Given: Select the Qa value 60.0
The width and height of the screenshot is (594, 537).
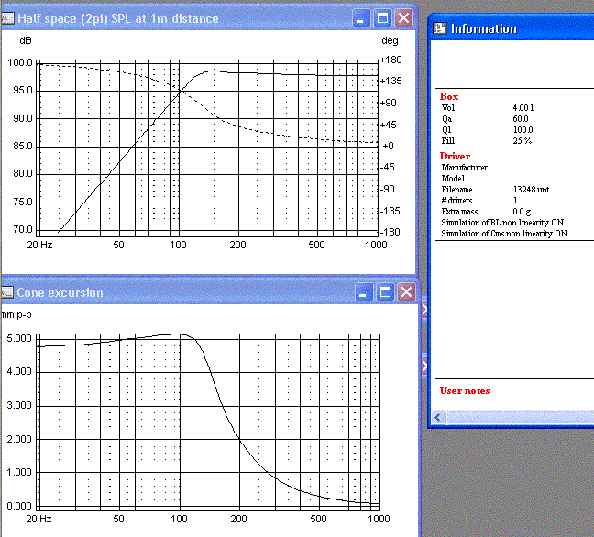Looking at the screenshot, I should tap(521, 119).
